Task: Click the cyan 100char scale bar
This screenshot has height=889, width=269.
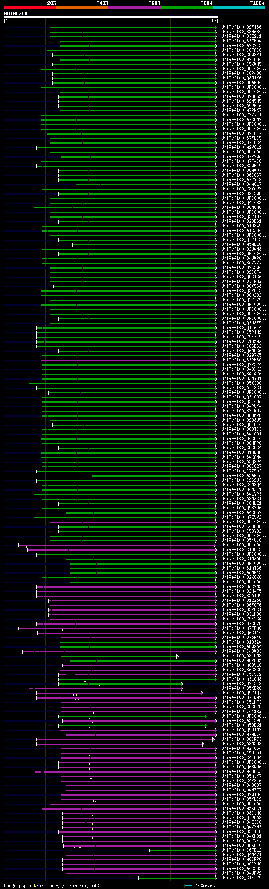Action: point(188,886)
